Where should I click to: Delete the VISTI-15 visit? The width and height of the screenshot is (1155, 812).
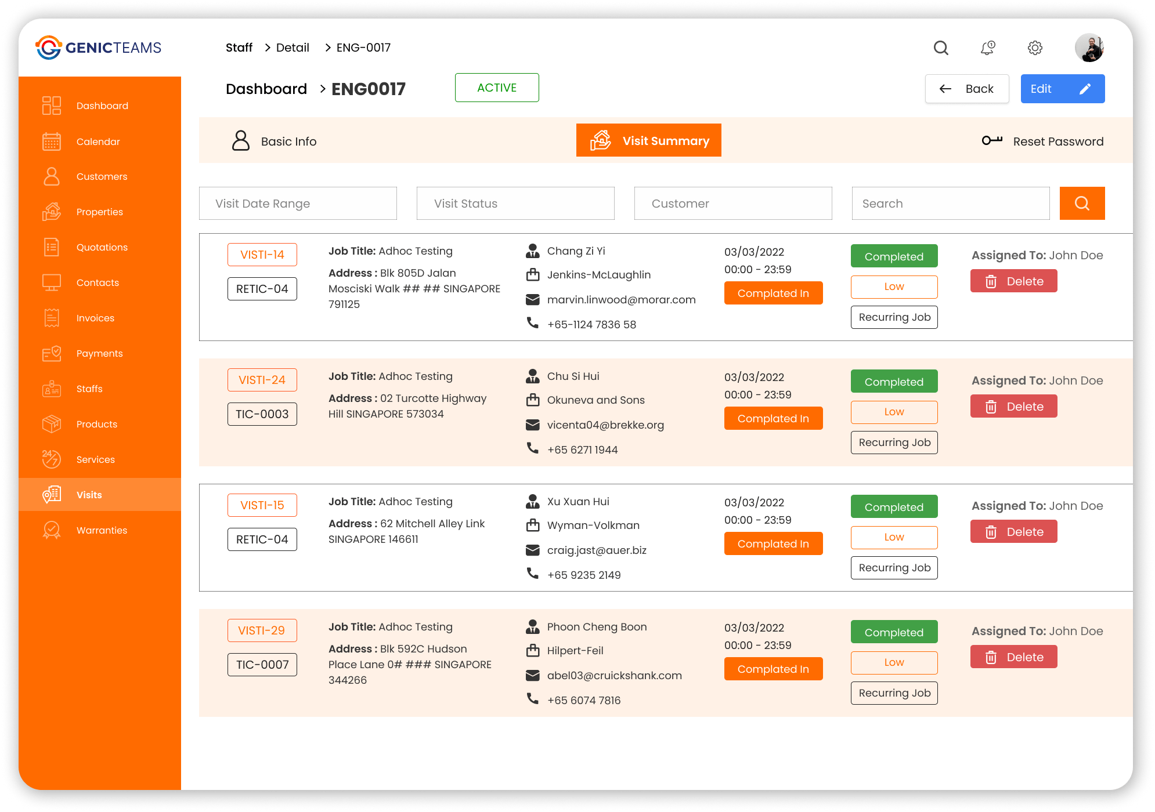coord(1014,532)
